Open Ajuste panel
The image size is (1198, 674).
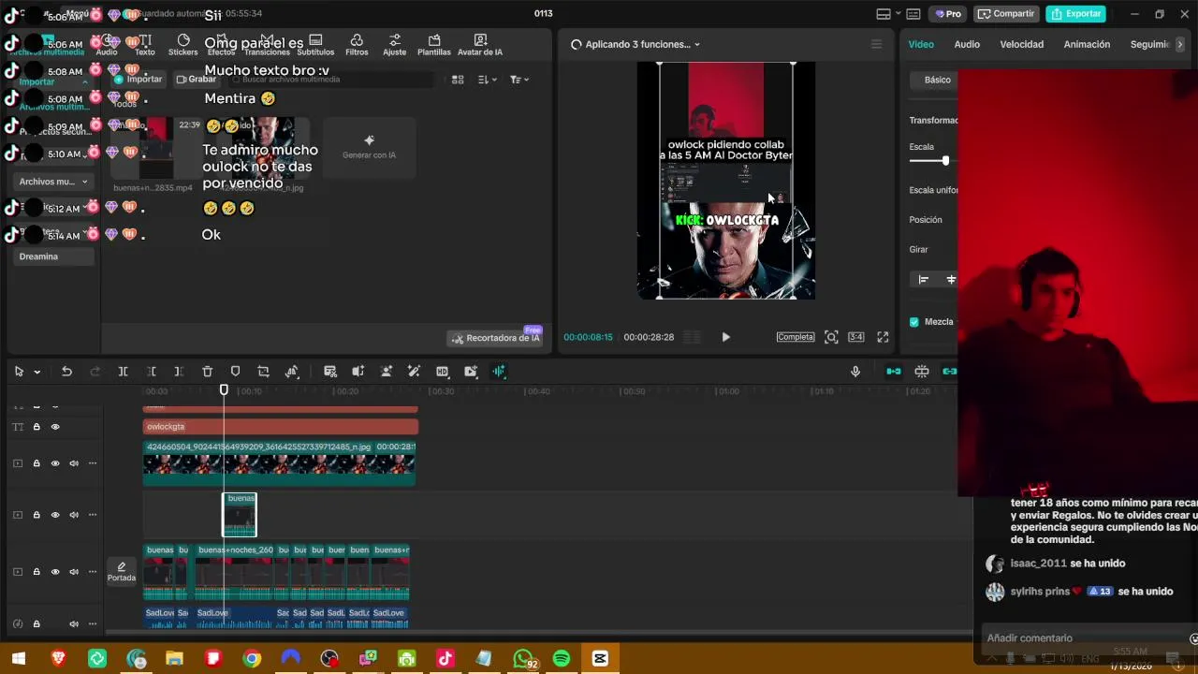coord(395,44)
